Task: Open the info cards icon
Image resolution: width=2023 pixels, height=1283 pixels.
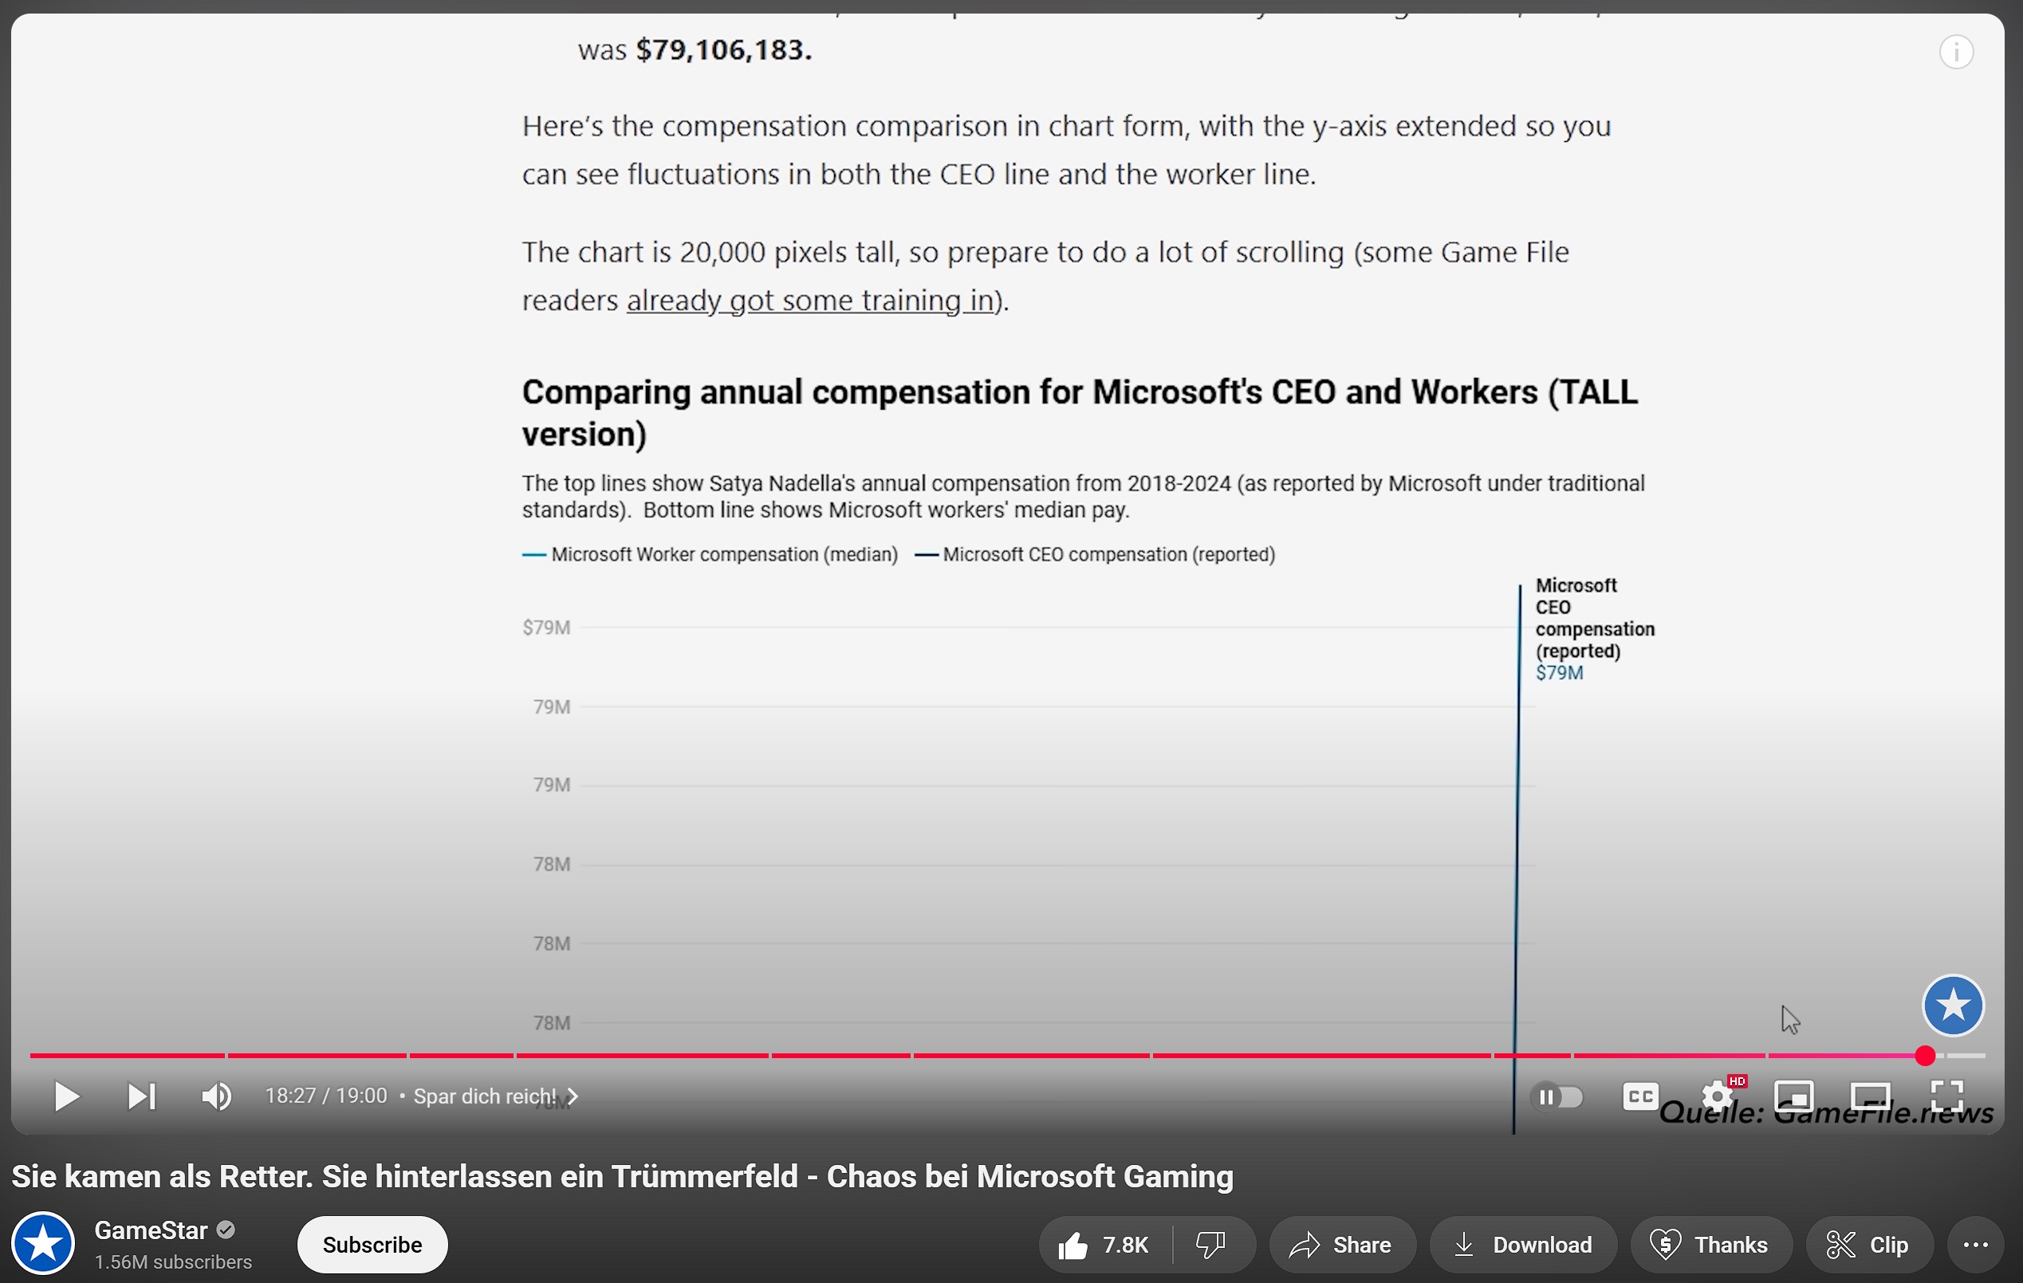Action: pos(1955,53)
